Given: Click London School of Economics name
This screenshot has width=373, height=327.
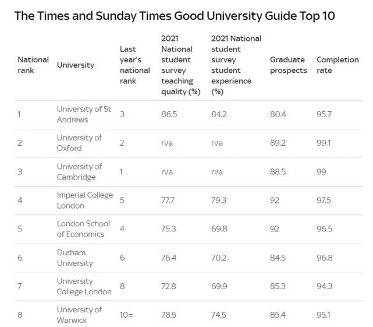Looking at the screenshot, I should point(83,229).
